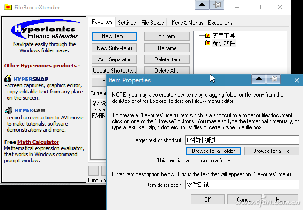303x210 pixels.
Task: Confirm the dialog with OK
Action: click(208, 199)
